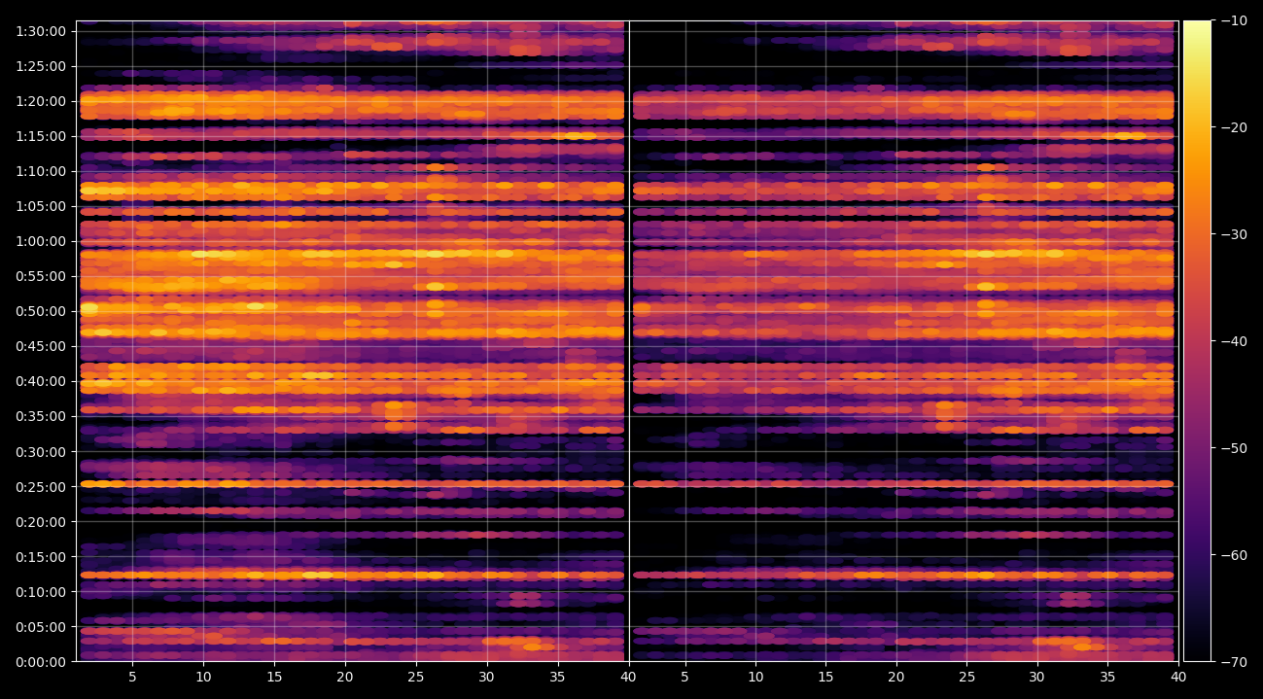Click x-axis label 5 of the left heatmap
The image size is (1263, 699).
click(x=132, y=677)
